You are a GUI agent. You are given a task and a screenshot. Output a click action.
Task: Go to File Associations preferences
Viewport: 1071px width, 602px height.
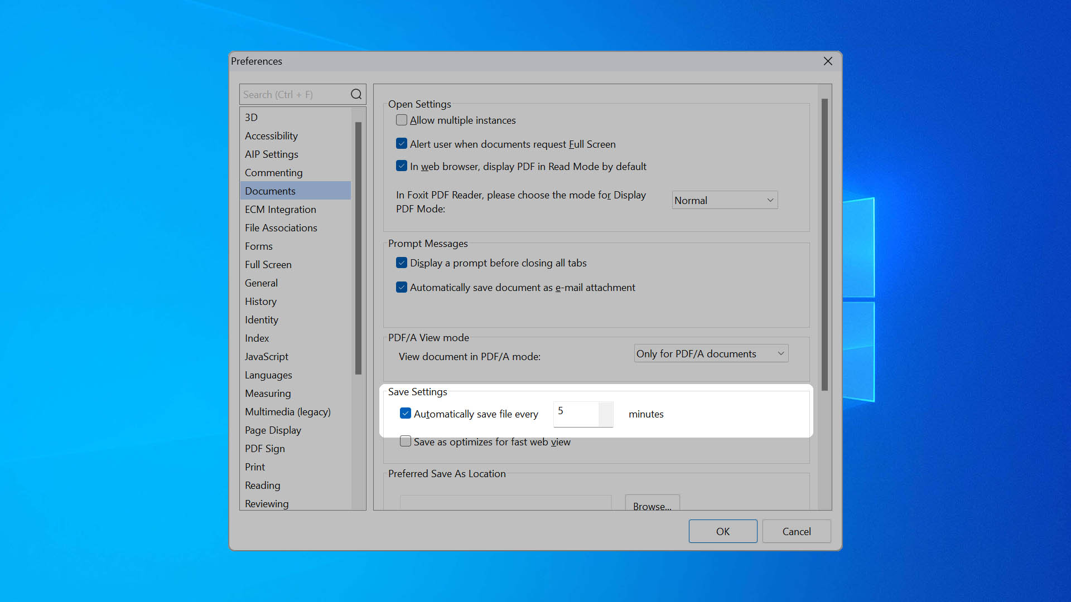click(296, 227)
